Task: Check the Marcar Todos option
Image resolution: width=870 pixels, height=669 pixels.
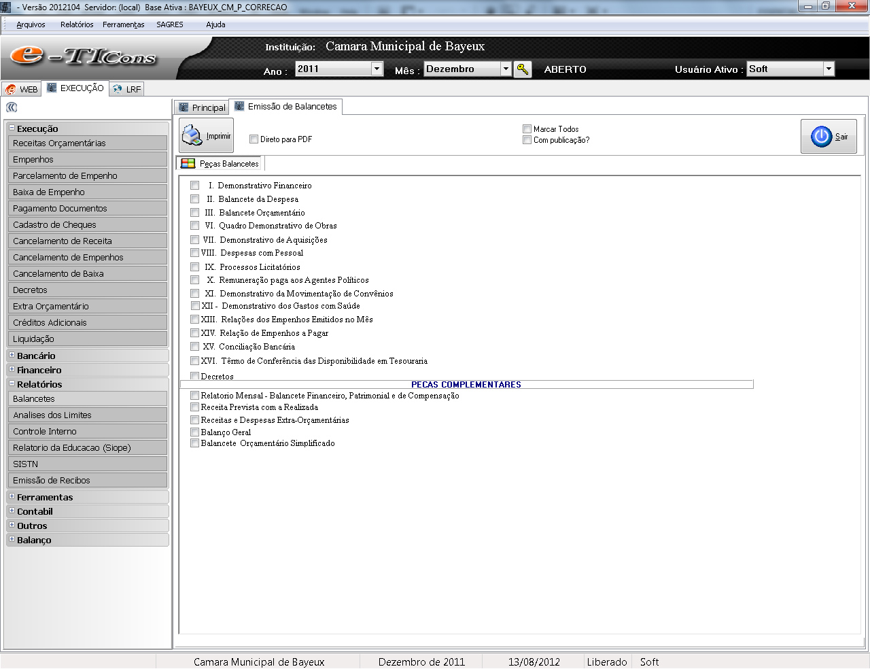Action: click(527, 129)
